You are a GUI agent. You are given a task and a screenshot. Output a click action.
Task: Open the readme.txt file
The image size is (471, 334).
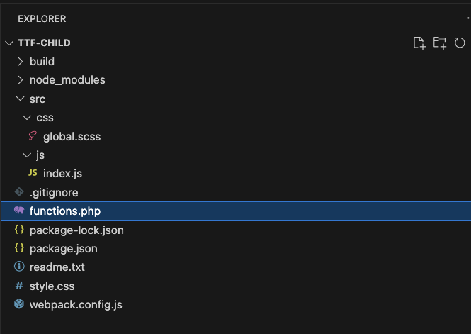[x=57, y=267]
